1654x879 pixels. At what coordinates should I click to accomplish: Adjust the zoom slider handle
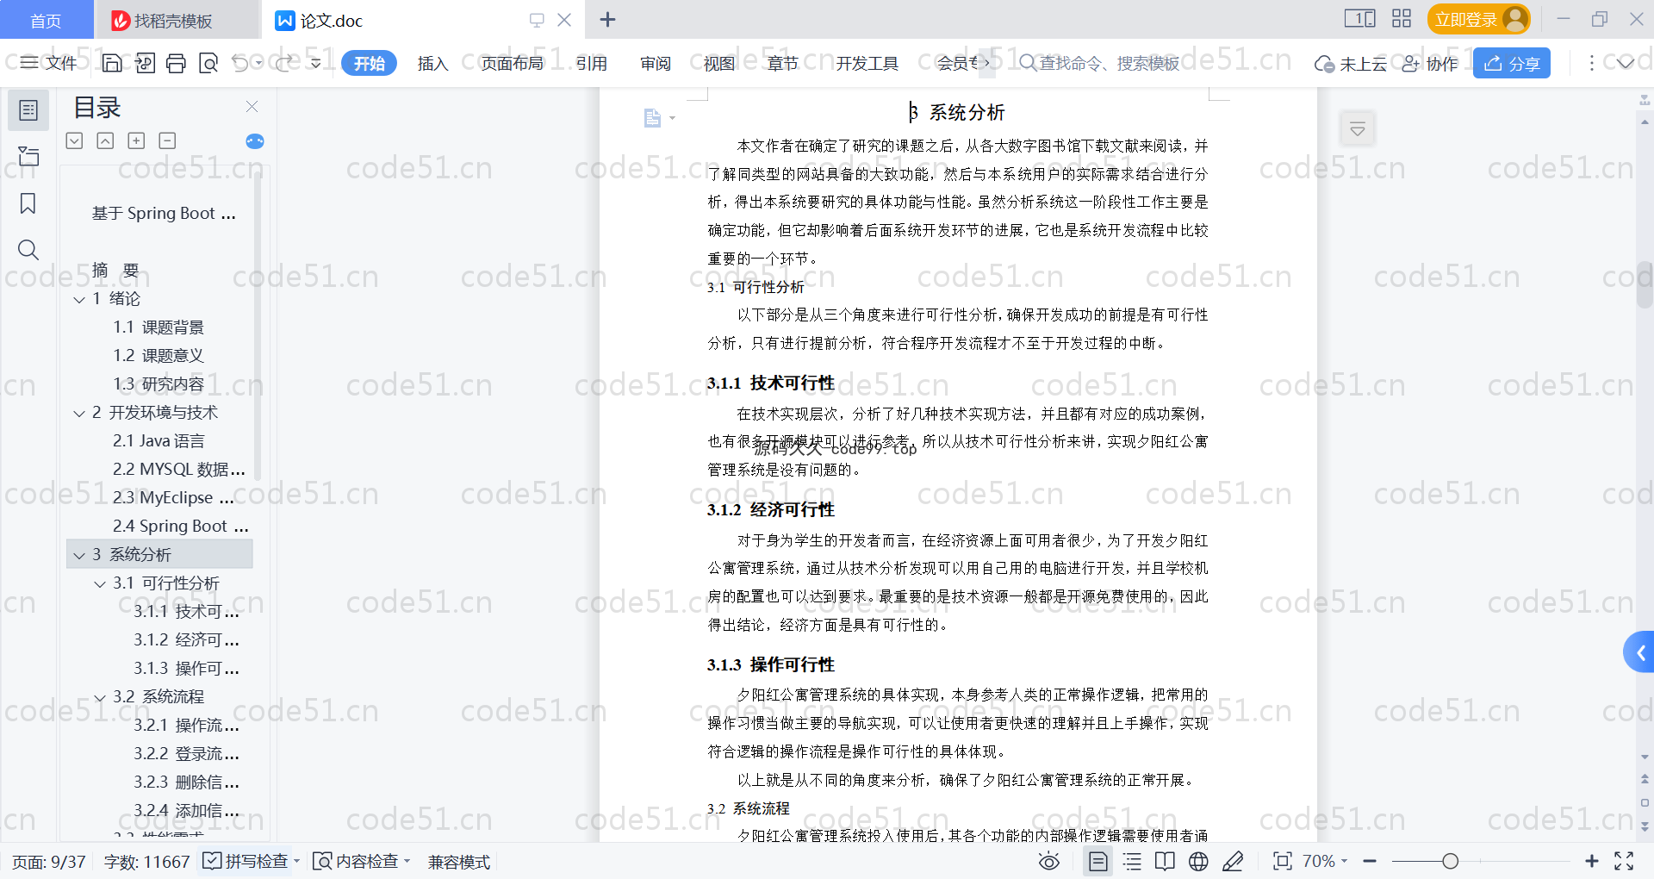tap(1451, 861)
